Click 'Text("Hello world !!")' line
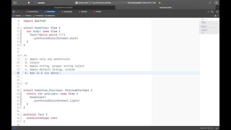Image resolution: width=231 pixels, height=130 pixels. point(47,35)
